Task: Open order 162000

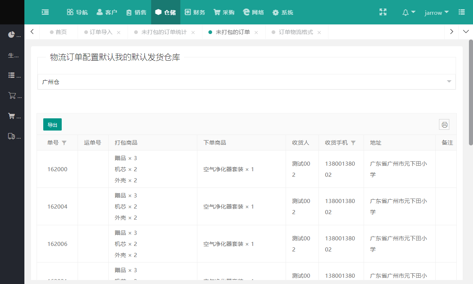Action: (57, 169)
